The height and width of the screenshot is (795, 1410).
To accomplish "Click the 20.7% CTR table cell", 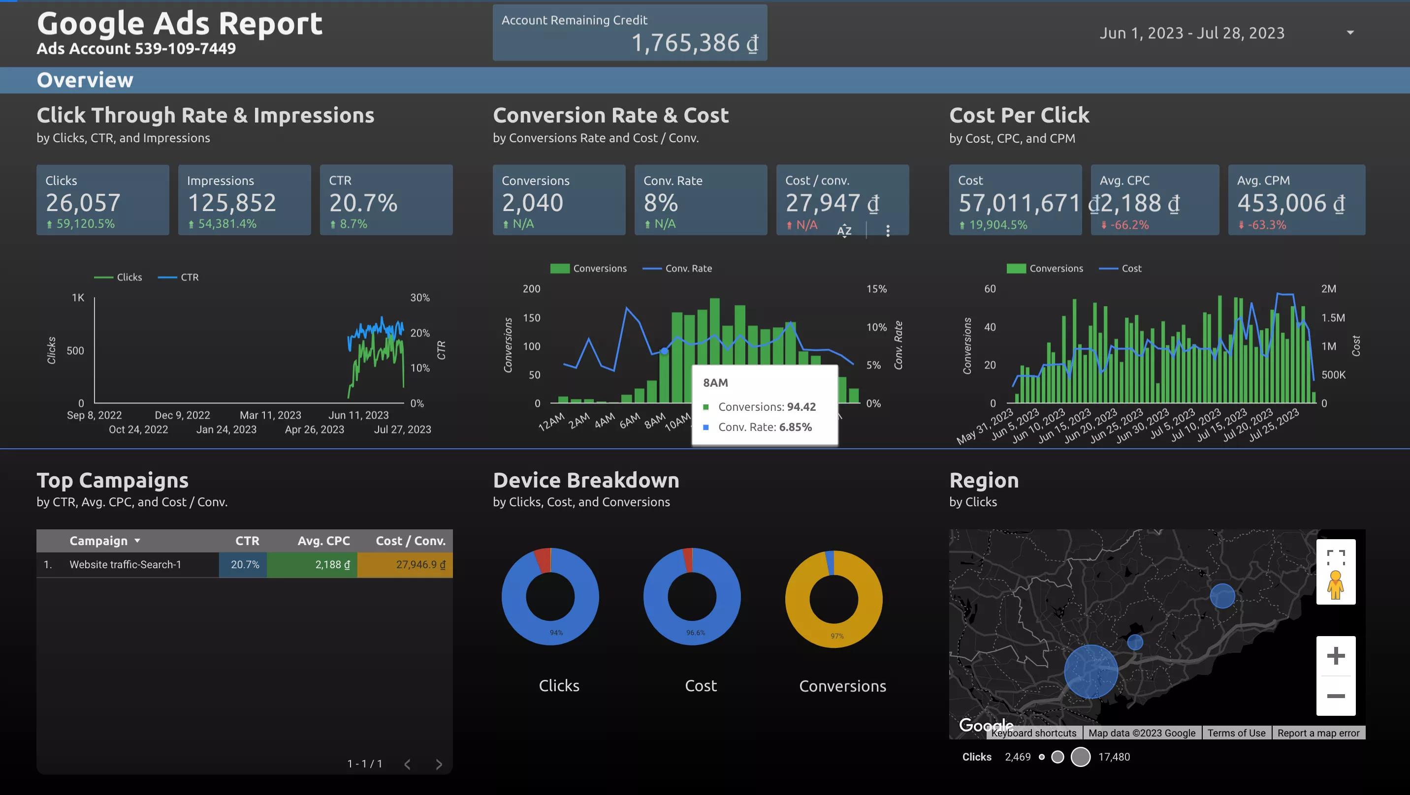I will (243, 565).
